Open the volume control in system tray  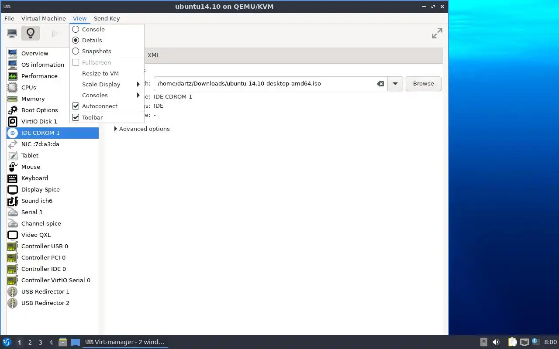pyautogui.click(x=496, y=342)
